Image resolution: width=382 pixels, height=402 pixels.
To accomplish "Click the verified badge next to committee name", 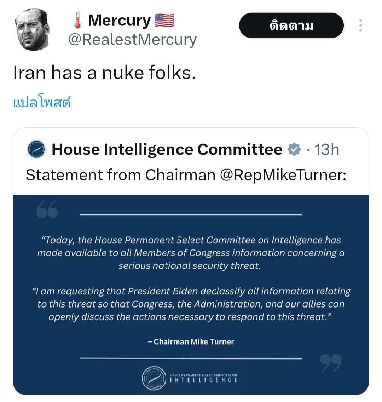I will (x=294, y=149).
